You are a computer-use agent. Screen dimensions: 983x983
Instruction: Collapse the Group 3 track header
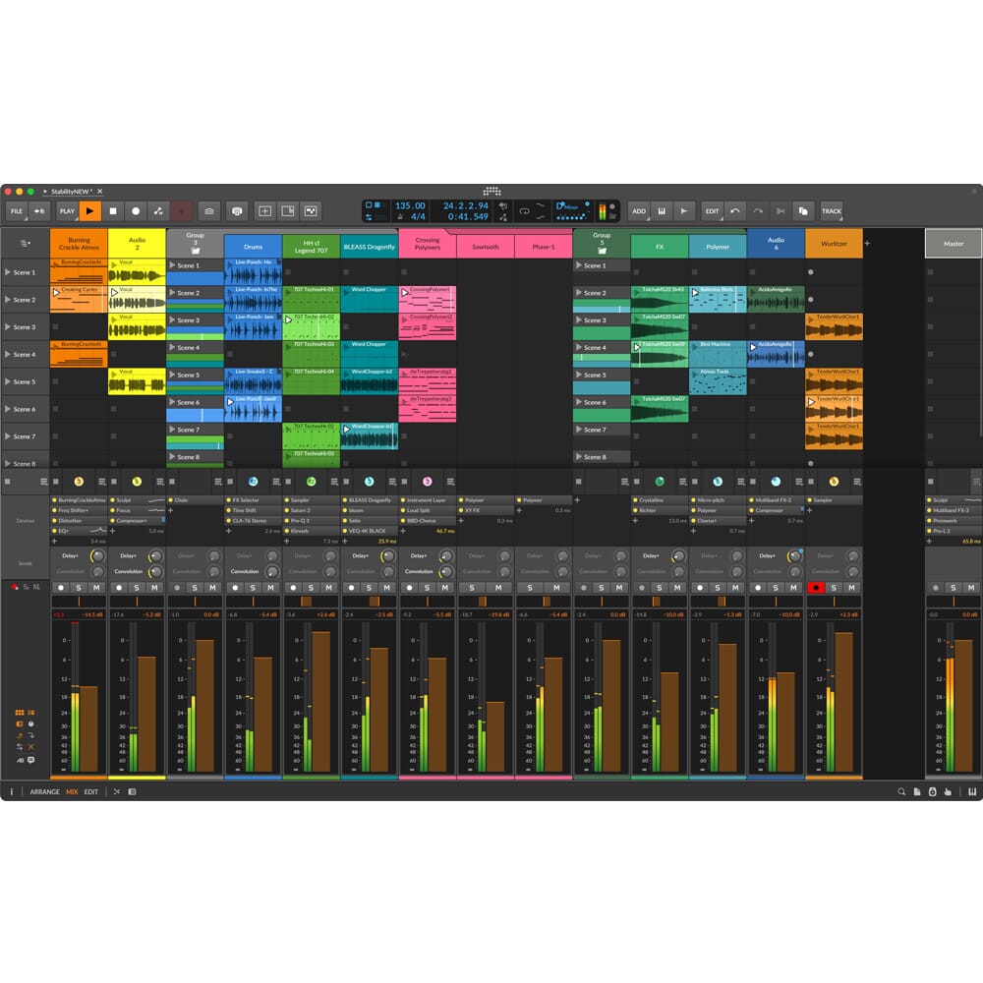click(x=196, y=251)
